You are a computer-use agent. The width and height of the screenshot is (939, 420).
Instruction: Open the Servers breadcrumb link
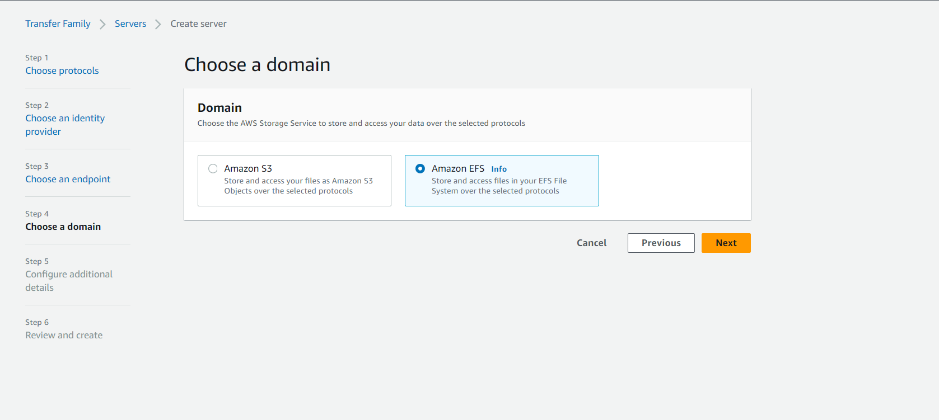[130, 23]
